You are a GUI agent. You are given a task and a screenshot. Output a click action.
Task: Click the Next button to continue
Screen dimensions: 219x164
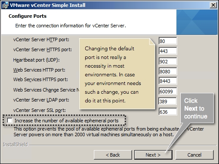pos(153,155)
